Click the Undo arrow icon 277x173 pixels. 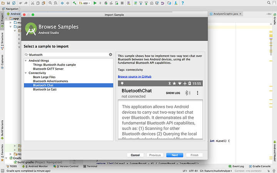pyautogui.click(x=21, y=3)
